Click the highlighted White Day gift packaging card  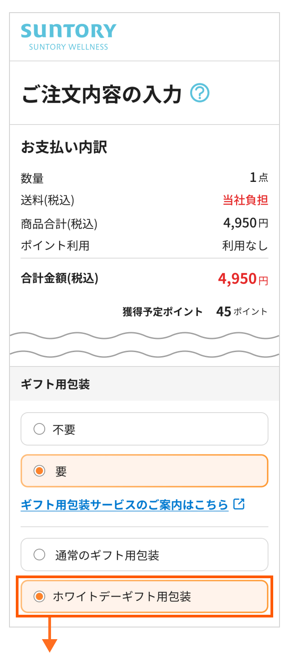(144, 596)
